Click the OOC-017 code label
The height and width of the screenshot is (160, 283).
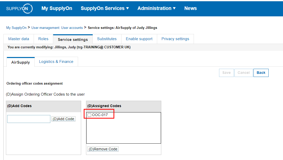[100, 115]
